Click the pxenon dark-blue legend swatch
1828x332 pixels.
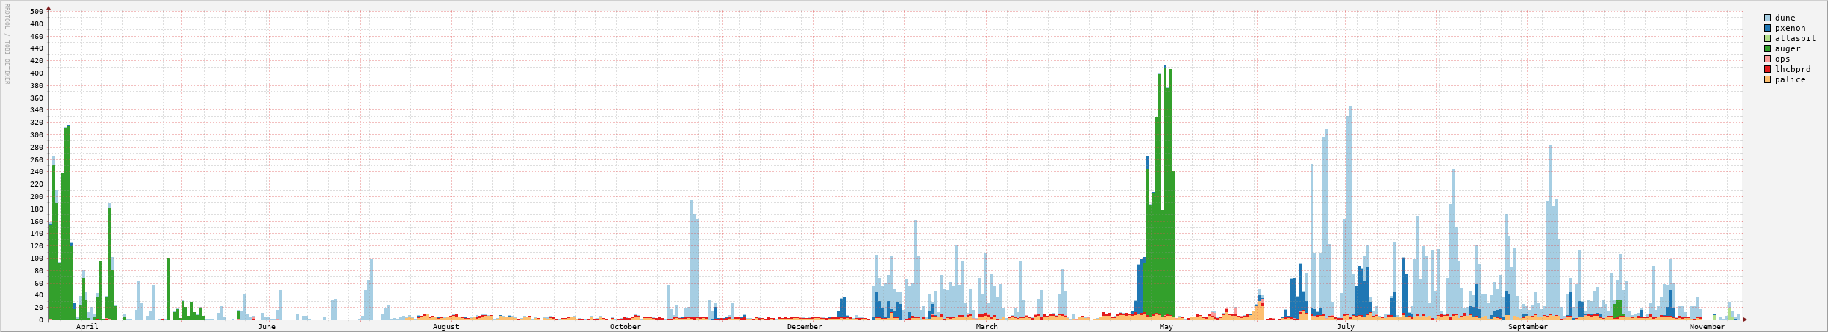tap(1767, 28)
